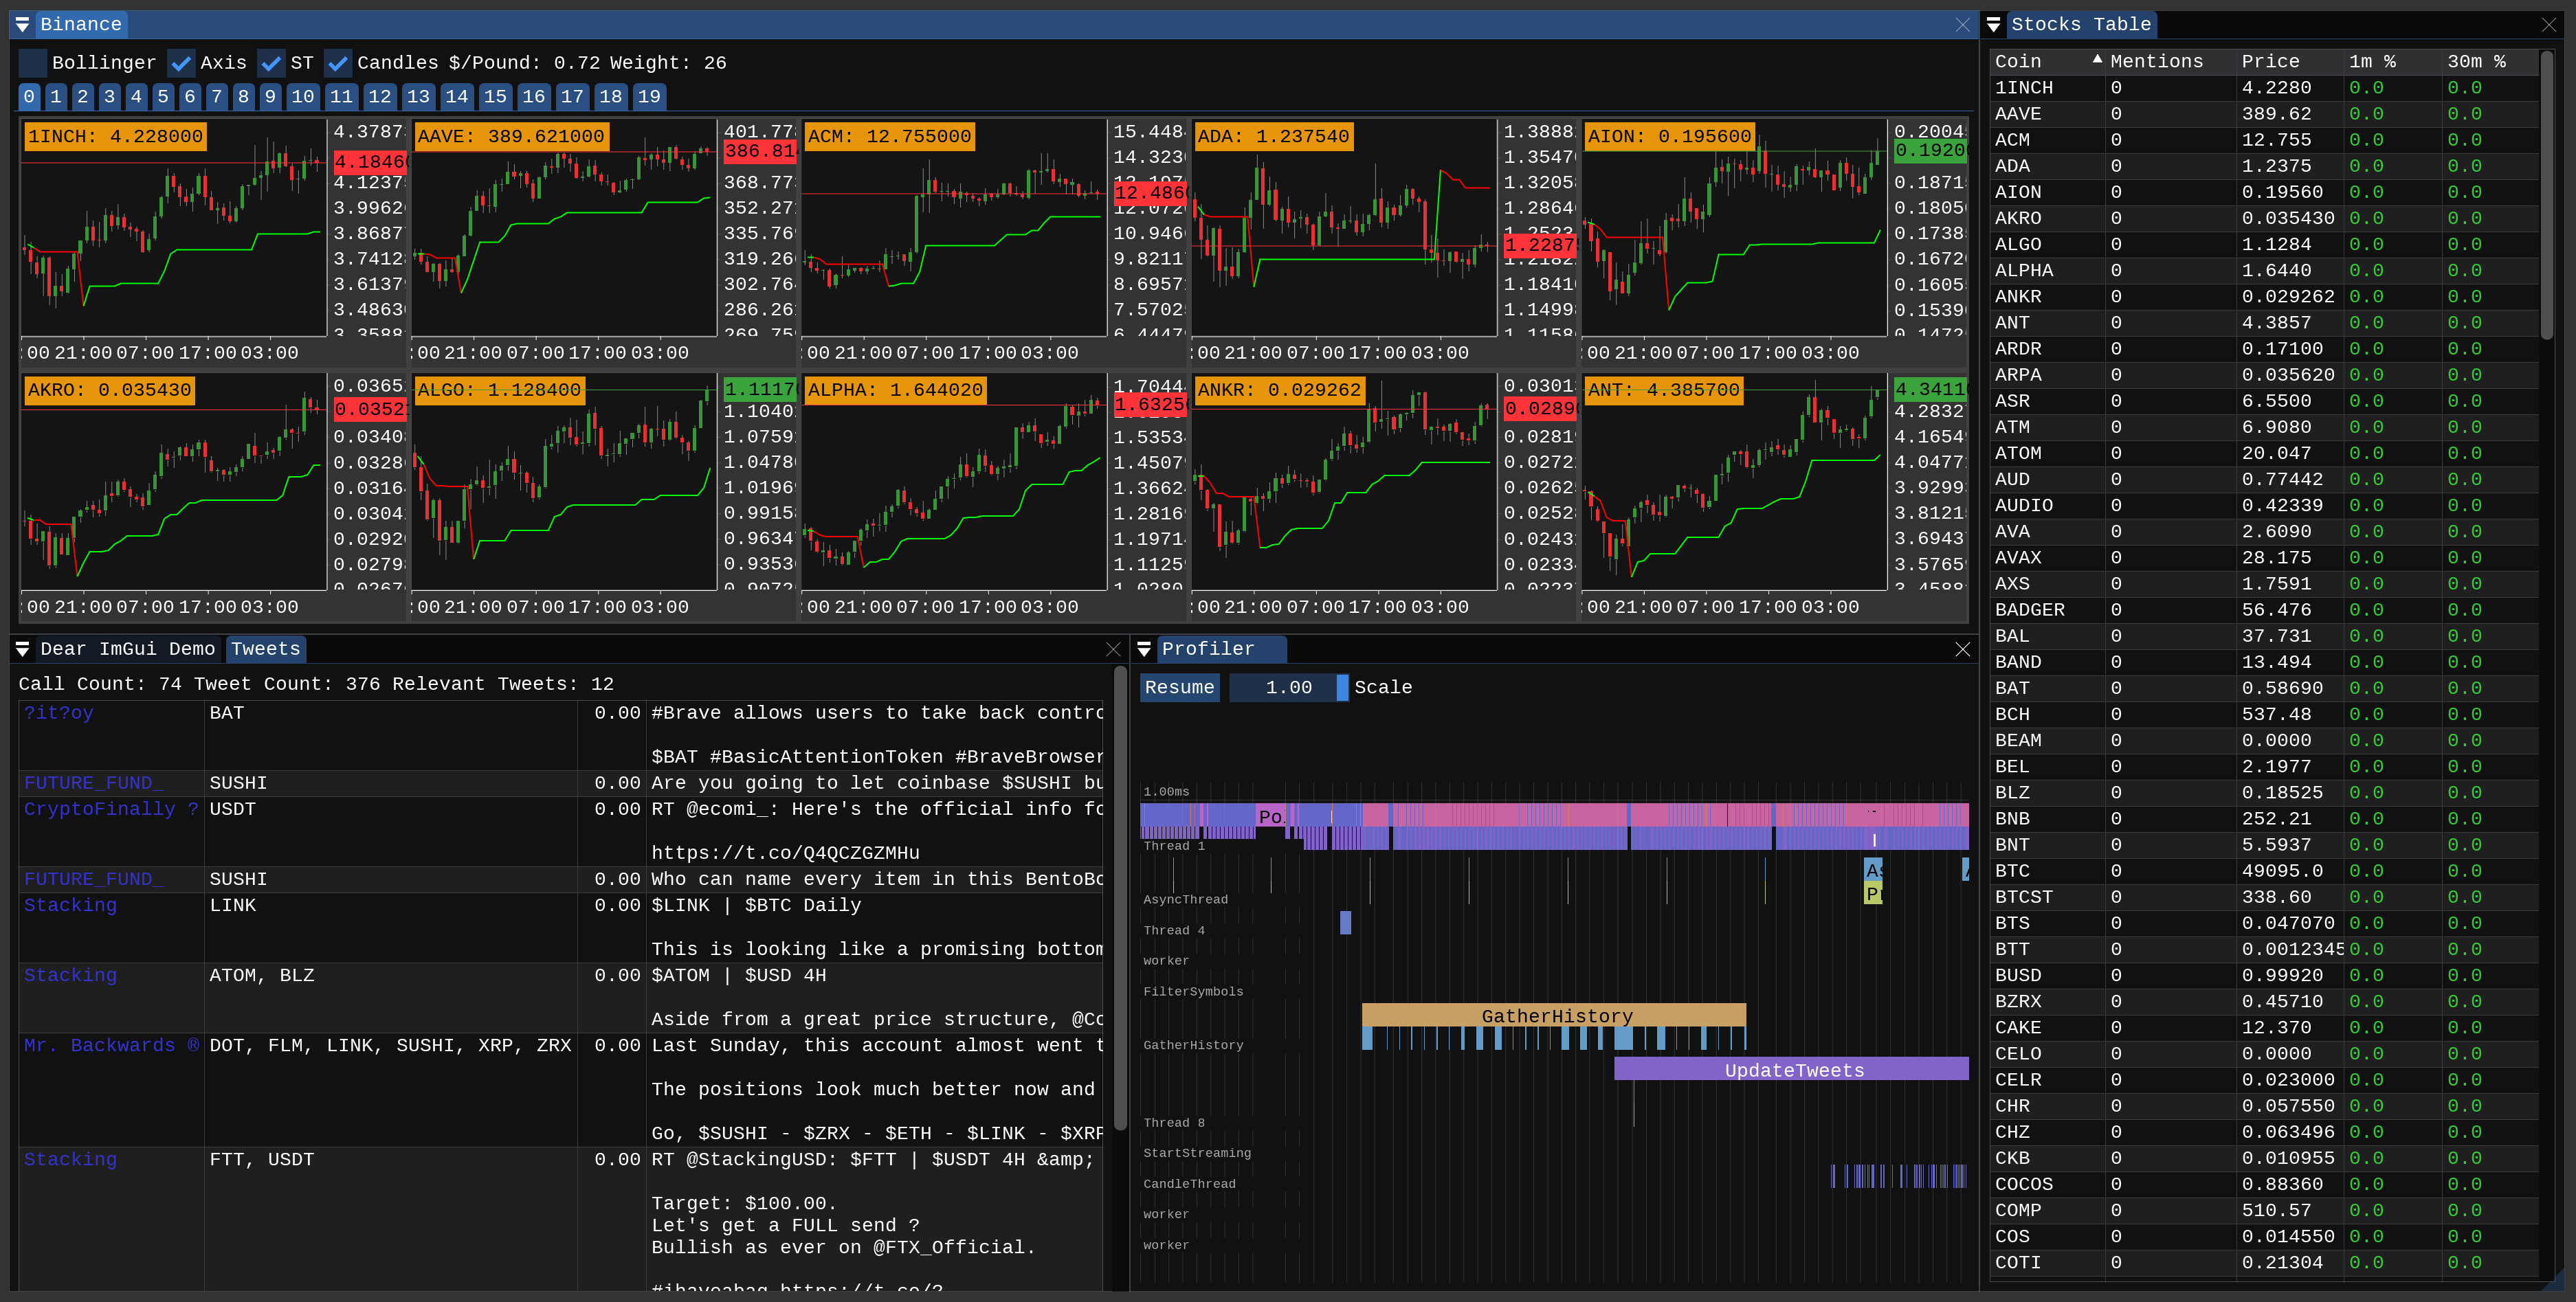
Task: Collapse the Profiler window triangle
Action: 1144,650
